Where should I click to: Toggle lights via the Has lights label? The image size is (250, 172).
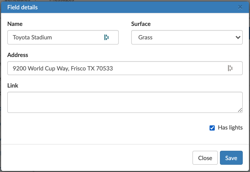230,127
